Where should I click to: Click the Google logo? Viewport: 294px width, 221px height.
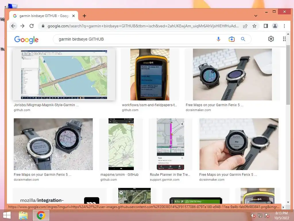26,39
